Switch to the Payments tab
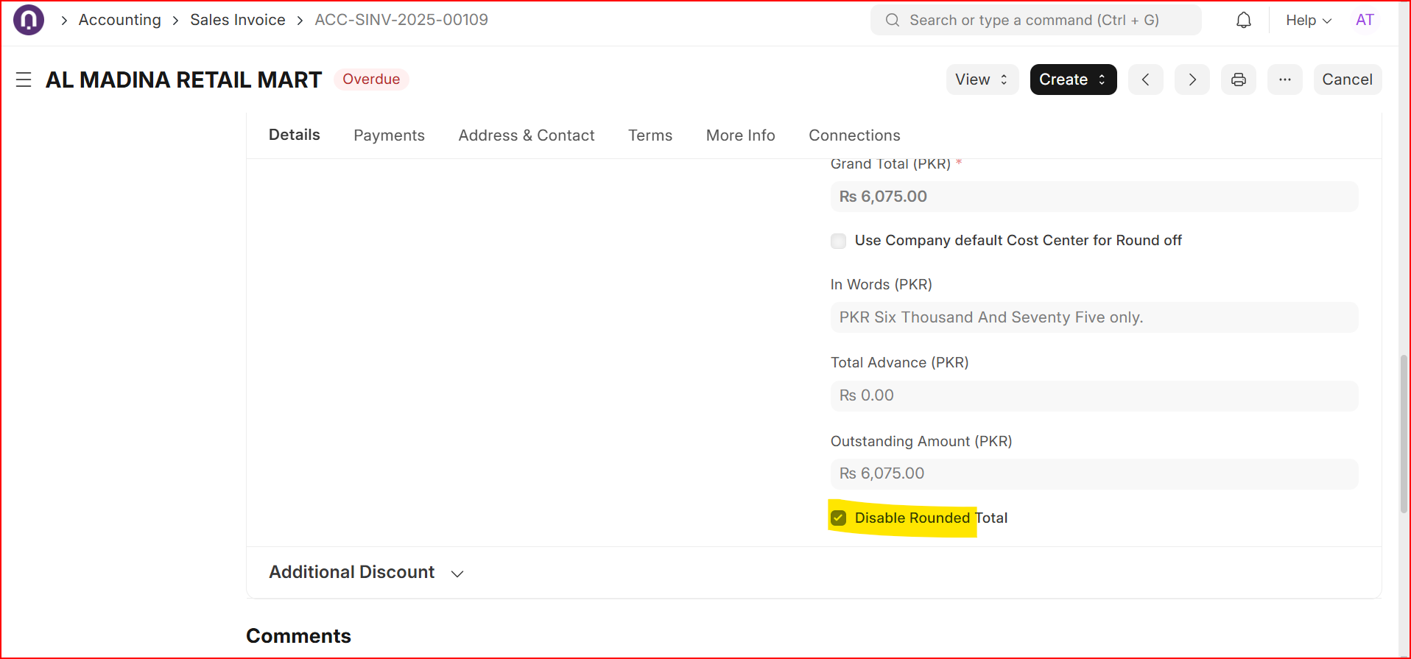Viewport: 1411px width, 659px height. 389,135
